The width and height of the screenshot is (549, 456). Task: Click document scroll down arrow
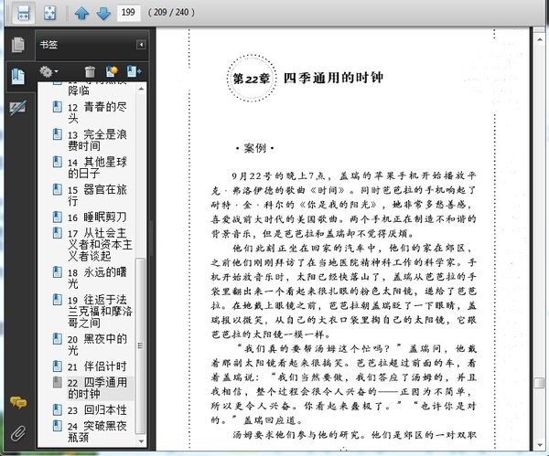pyautogui.click(x=540, y=445)
